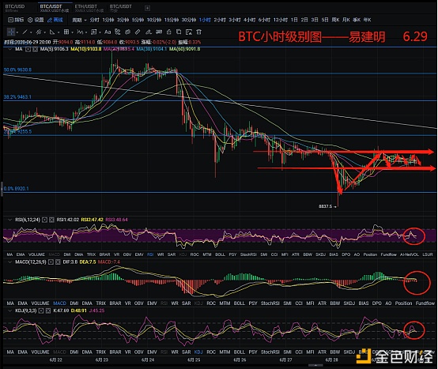Collapse the MACD panel chevron

(10, 262)
